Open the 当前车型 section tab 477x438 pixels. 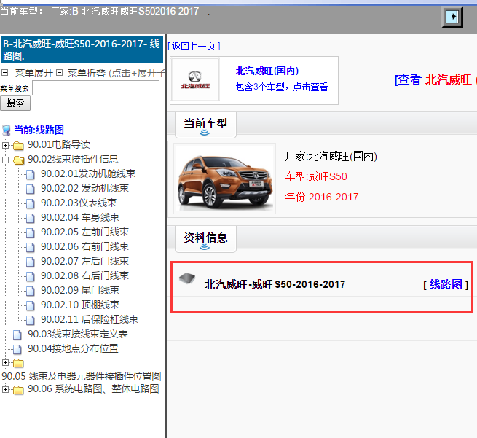click(205, 125)
